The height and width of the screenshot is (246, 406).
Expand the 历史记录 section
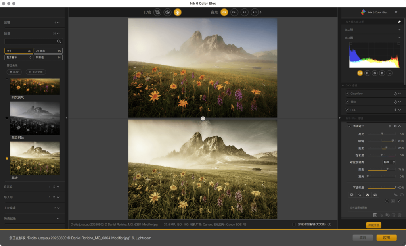[58, 219]
